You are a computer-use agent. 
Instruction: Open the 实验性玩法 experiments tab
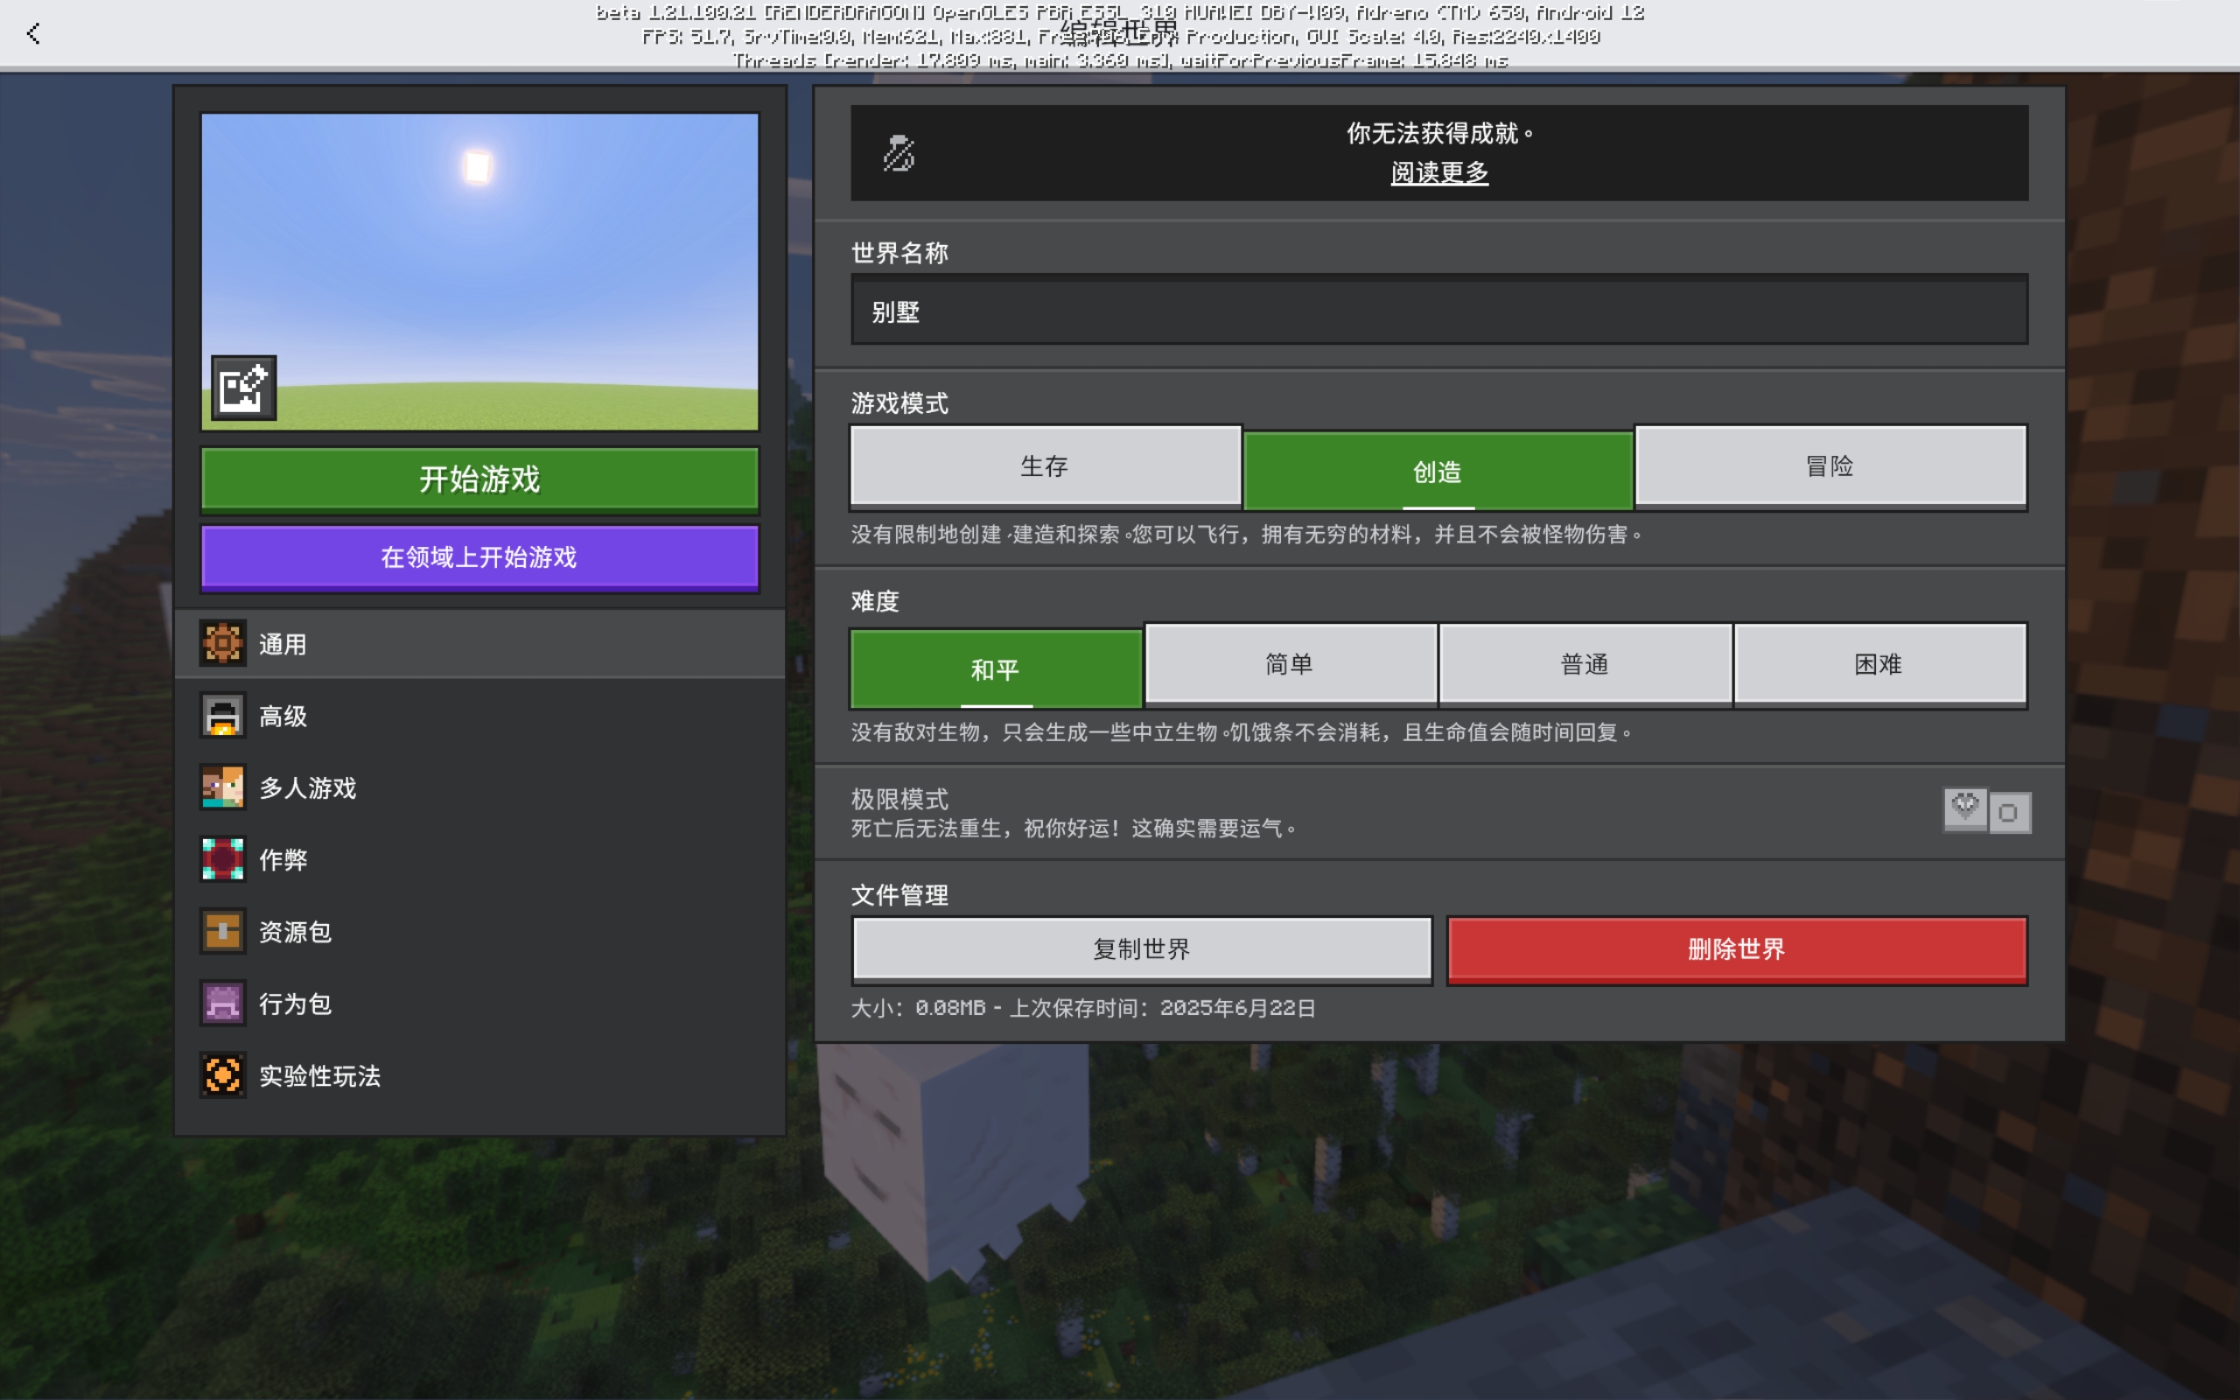tap(318, 1076)
